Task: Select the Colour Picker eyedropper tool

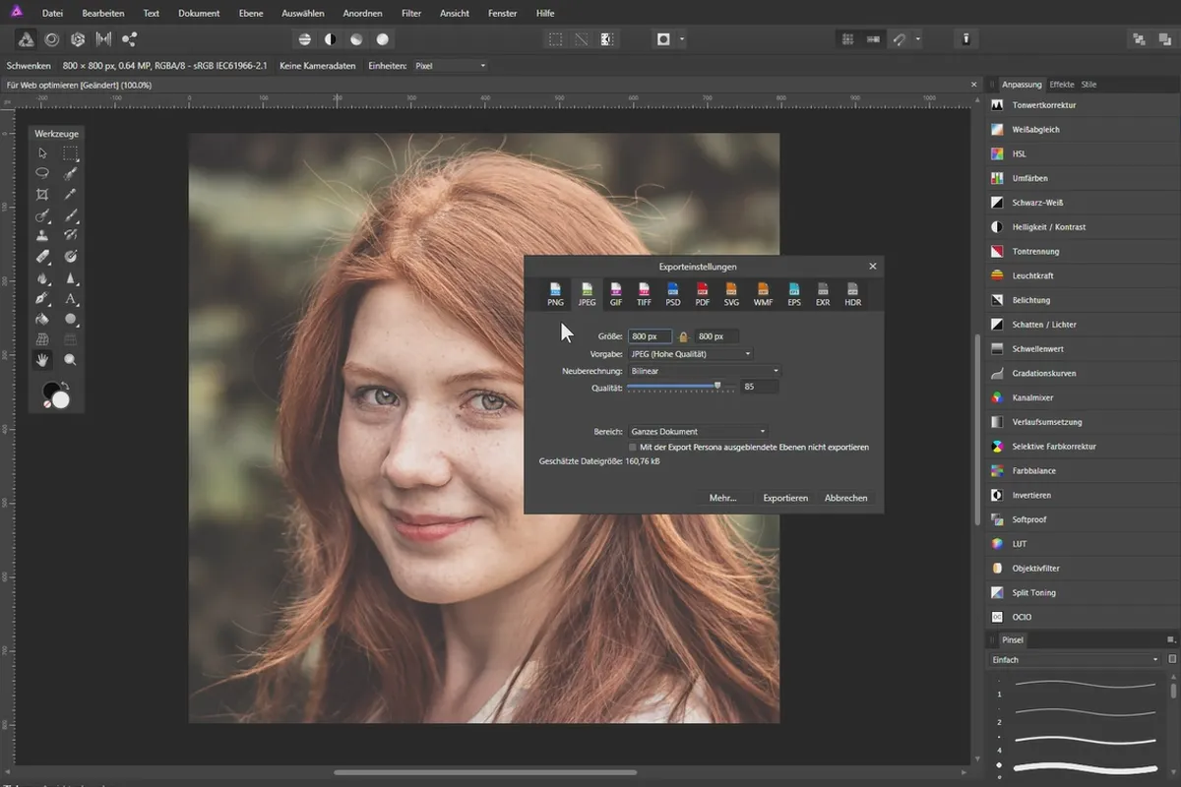Action: (71, 195)
